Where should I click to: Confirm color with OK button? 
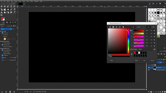click(144, 60)
